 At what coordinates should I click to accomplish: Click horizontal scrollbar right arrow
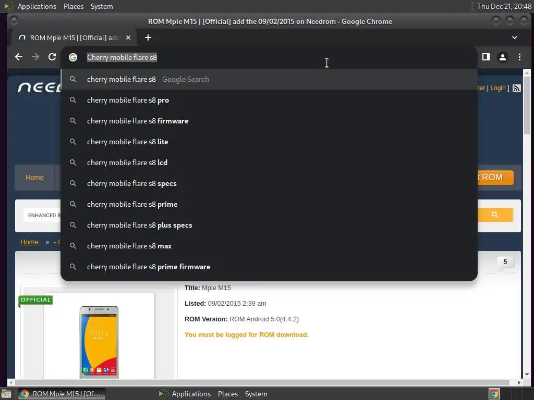[x=519, y=382]
